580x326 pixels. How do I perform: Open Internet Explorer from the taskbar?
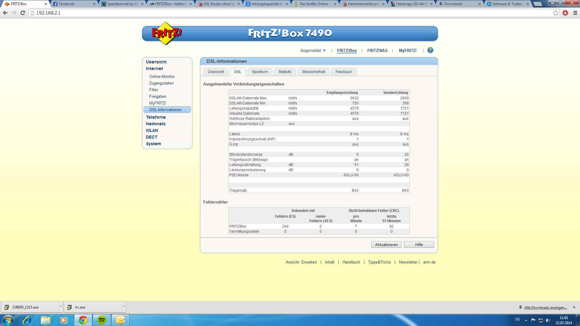pyautogui.click(x=27, y=320)
